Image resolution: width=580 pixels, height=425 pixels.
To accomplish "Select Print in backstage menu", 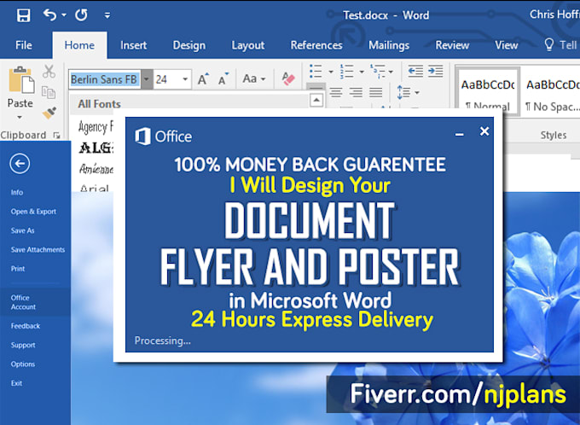I will click(x=18, y=269).
